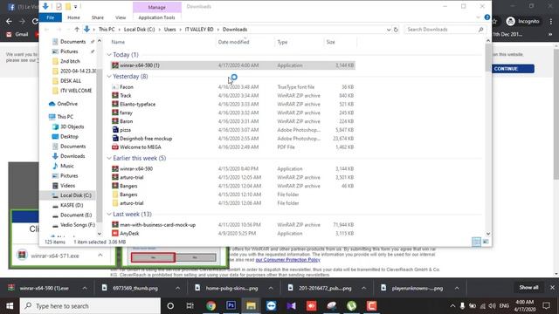The image size is (559, 314).
Task: Open the Home ribbon tab
Action: click(x=73, y=17)
